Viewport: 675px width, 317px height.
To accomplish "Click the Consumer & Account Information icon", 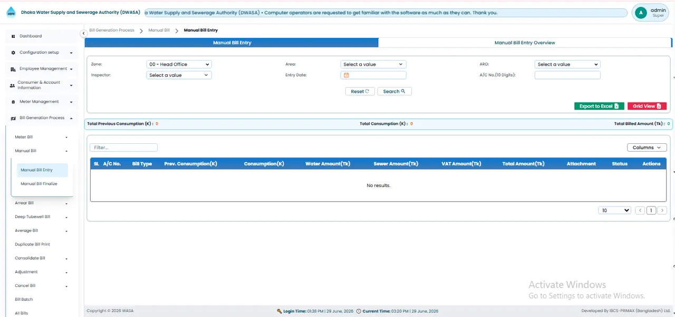I will [x=13, y=85].
